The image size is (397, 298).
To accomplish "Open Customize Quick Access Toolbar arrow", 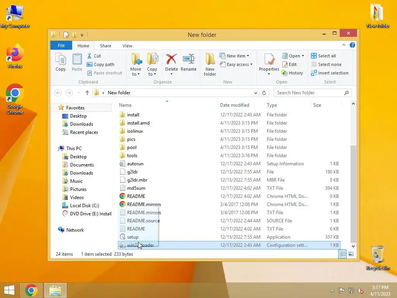I will tap(82, 35).
